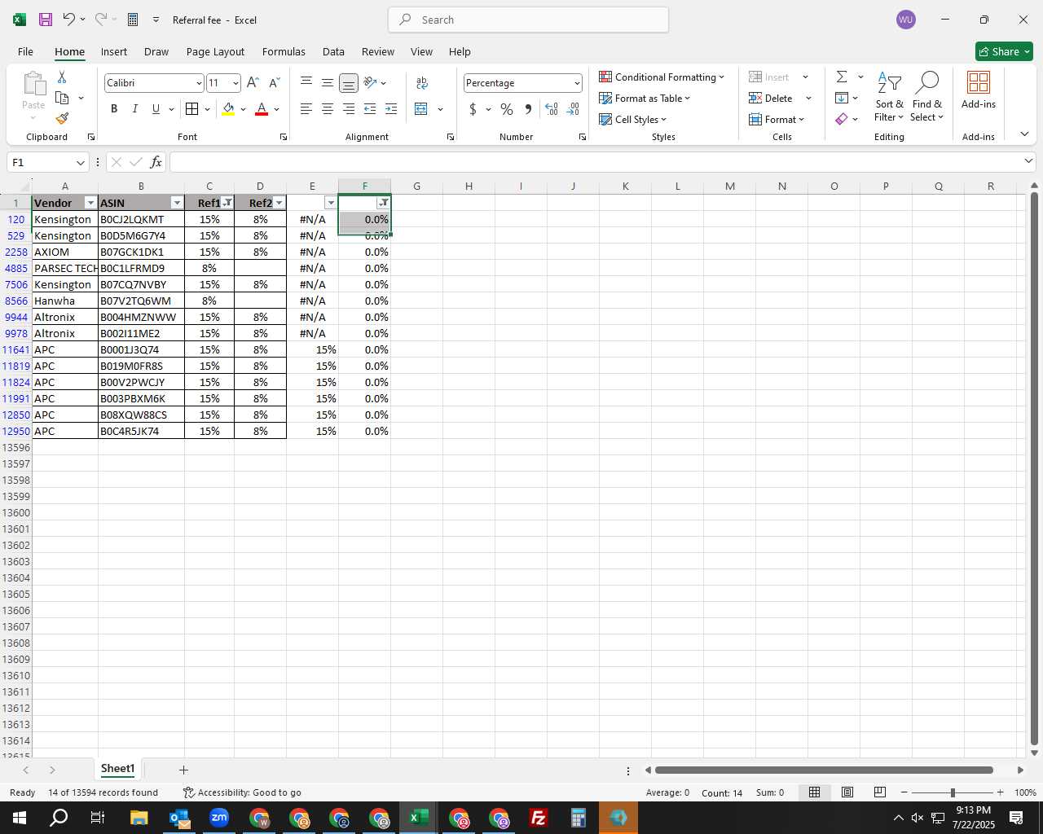This screenshot has width=1043, height=834.
Task: Click the Increase Font Size icon
Action: point(253,83)
